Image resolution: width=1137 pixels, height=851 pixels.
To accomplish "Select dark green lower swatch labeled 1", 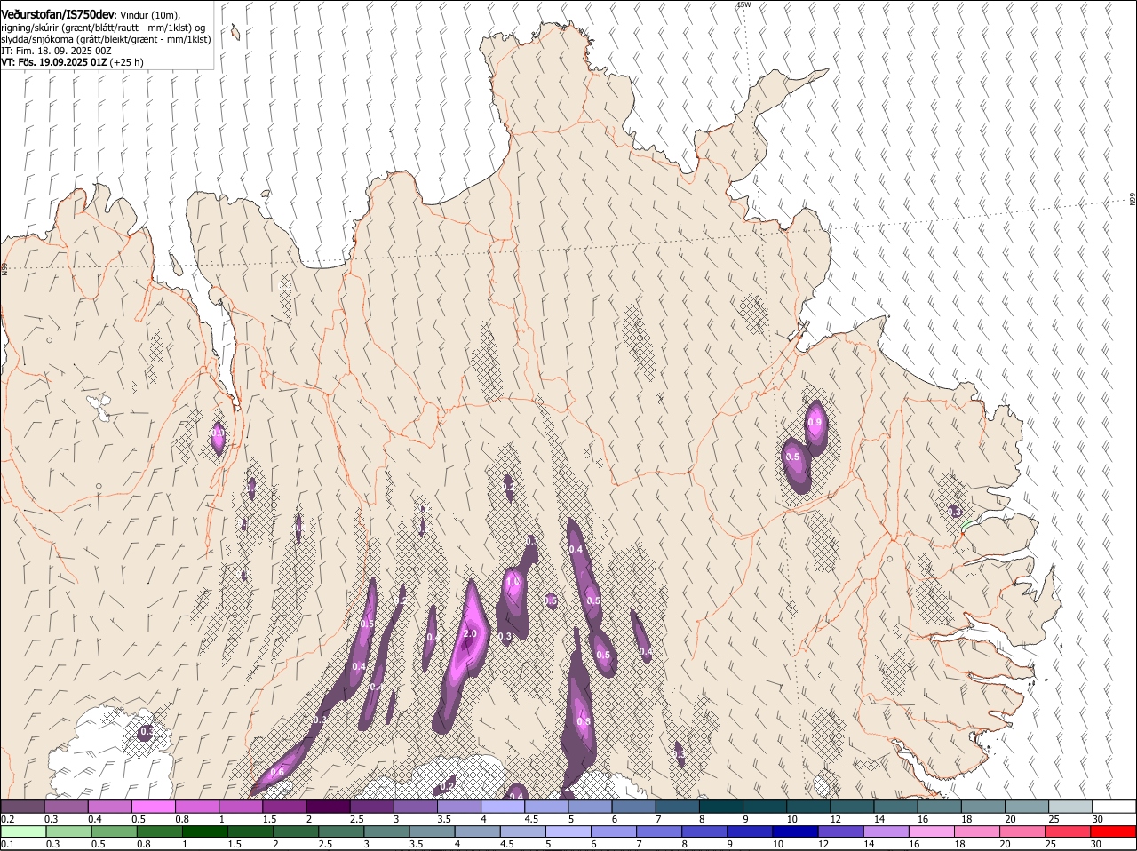I will [204, 831].
